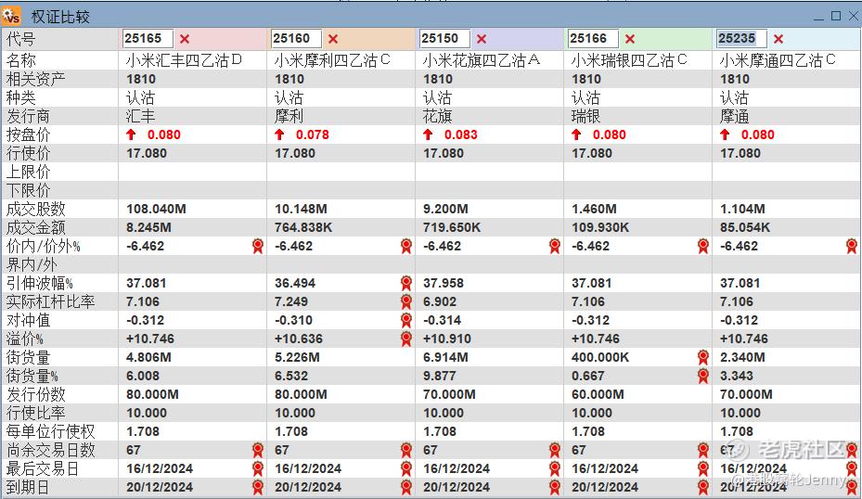Viewport: 862px width, 499px height.
Task: Click the rosette in 到期日 row for 25160
Action: 406,488
